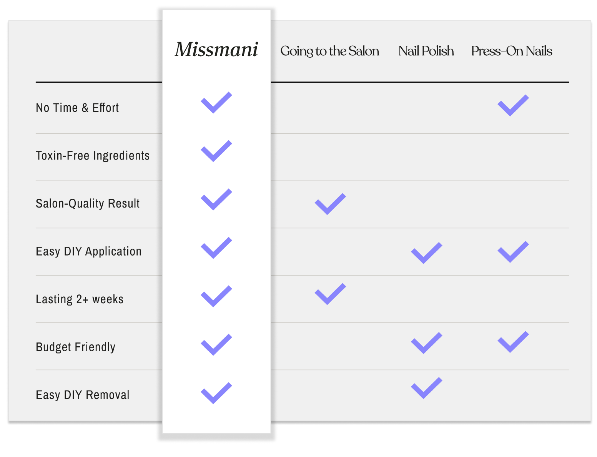The width and height of the screenshot is (597, 457).
Task: Click Salon checkmark for Lasting 2+ weeks
Action: [330, 294]
